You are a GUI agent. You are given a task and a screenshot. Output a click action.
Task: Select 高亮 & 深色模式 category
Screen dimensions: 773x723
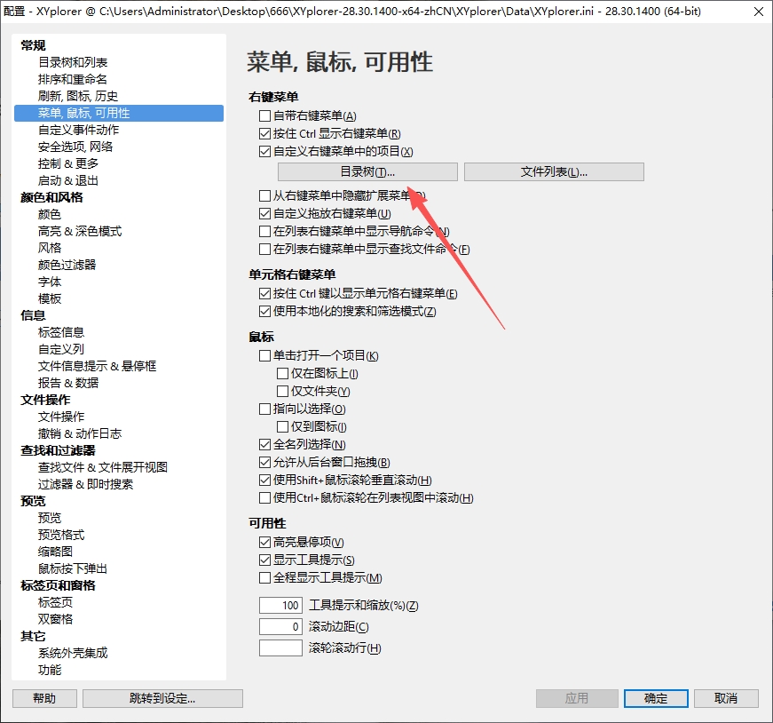(x=80, y=231)
